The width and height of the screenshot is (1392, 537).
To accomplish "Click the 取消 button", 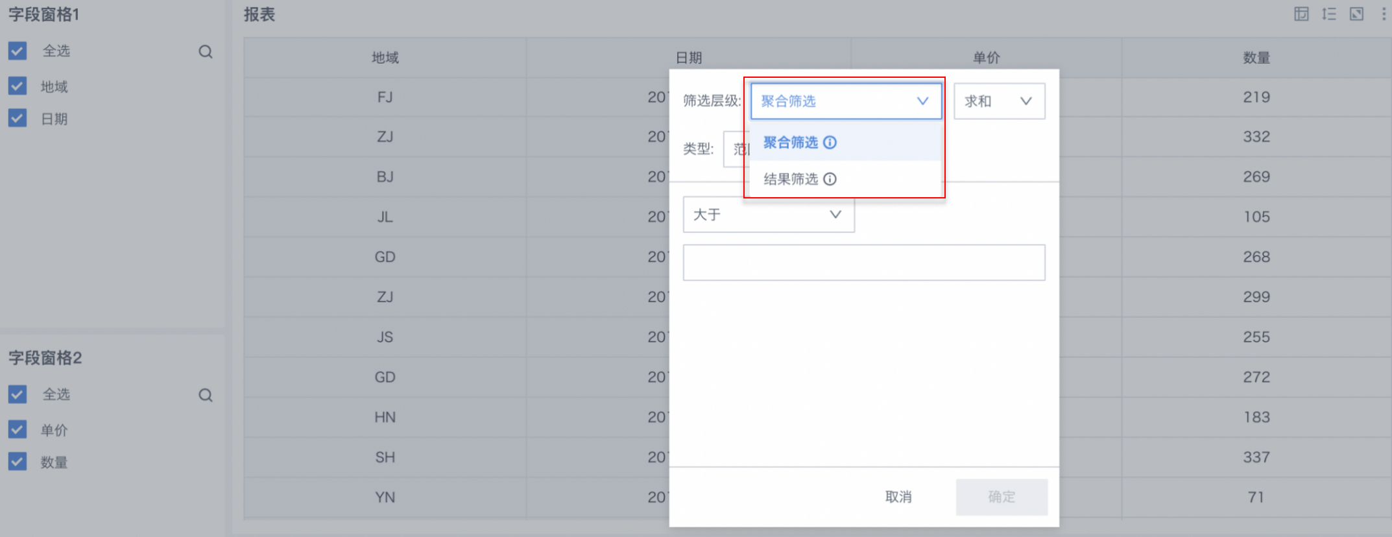I will pyautogui.click(x=898, y=497).
